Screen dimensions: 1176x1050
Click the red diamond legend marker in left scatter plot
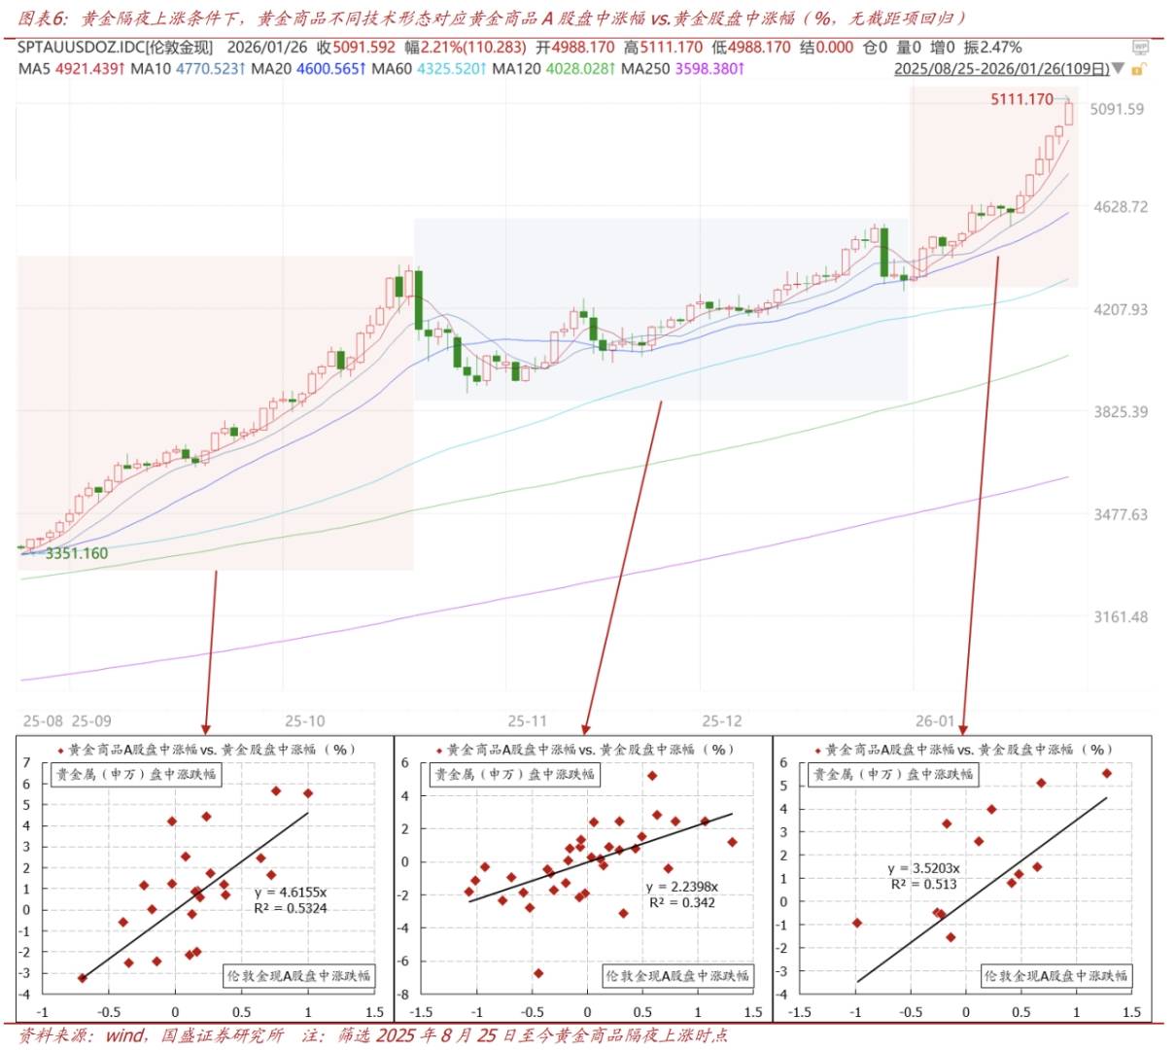pyautogui.click(x=61, y=751)
